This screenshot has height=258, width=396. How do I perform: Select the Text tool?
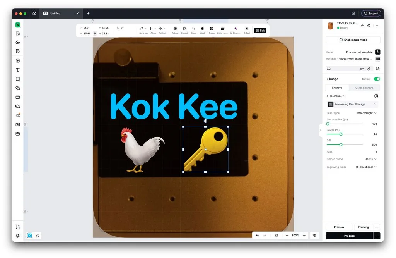pos(18,70)
